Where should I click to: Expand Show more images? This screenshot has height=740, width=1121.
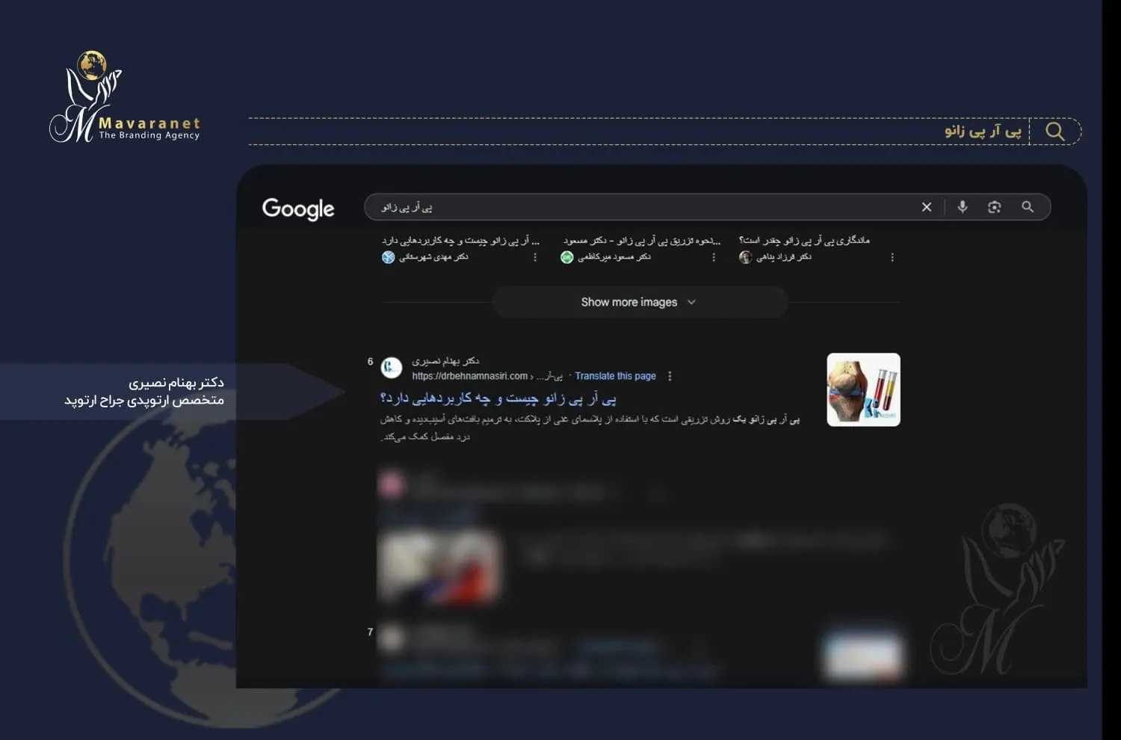pos(639,302)
